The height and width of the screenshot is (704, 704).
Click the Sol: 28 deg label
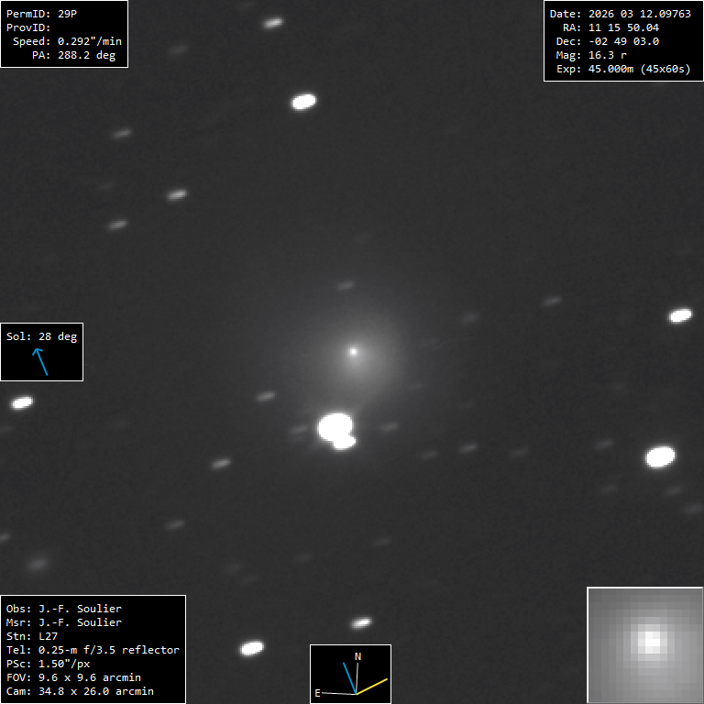(41, 336)
